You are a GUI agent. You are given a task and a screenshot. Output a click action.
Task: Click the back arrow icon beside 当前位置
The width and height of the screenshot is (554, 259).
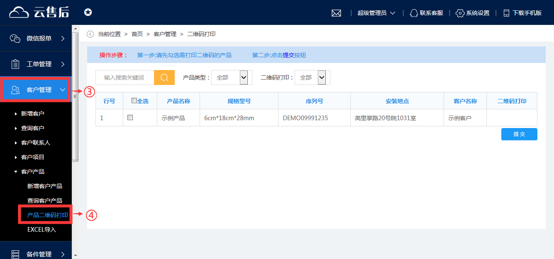pos(90,34)
